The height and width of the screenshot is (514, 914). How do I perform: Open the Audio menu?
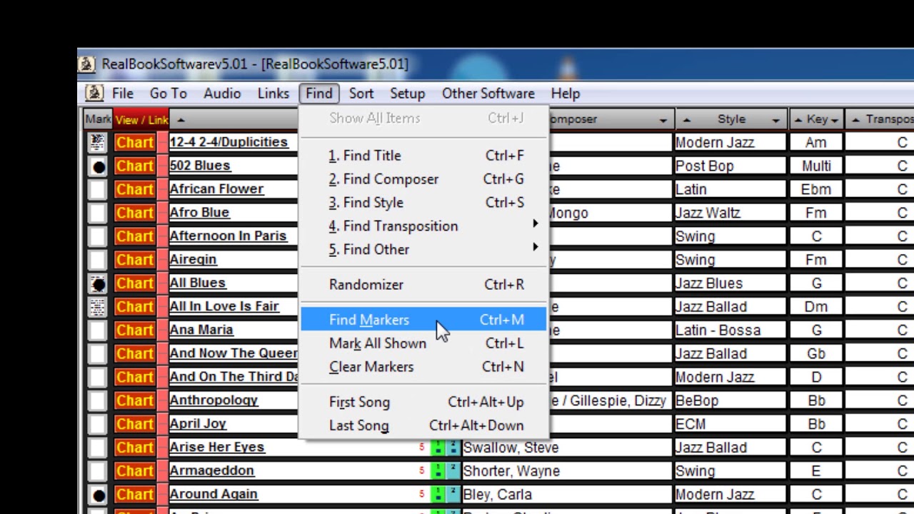pyautogui.click(x=222, y=94)
